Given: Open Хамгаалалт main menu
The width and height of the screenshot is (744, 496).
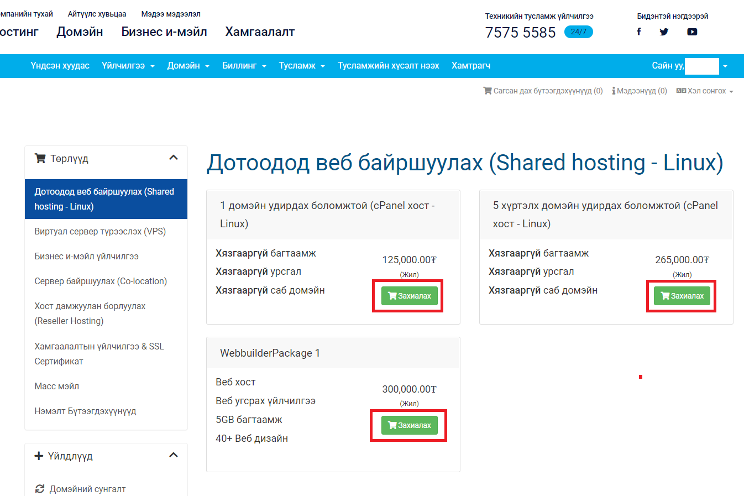Looking at the screenshot, I should tap(260, 32).
